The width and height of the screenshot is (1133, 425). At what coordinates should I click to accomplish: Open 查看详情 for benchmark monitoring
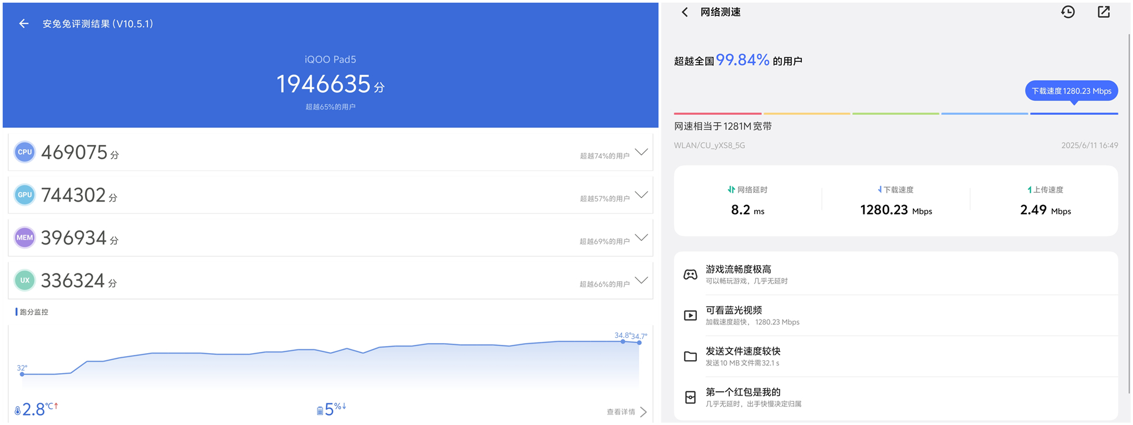(x=627, y=412)
